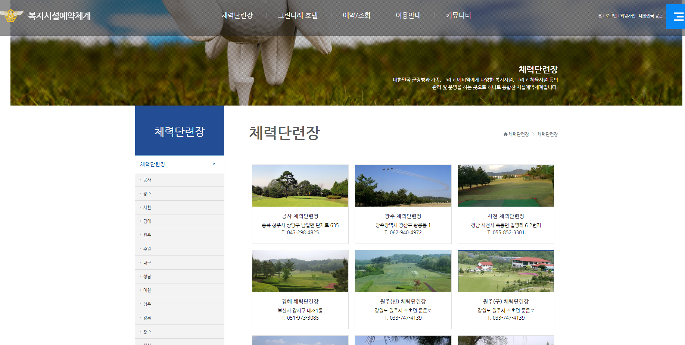Select 수원 in the sidebar
Image resolution: width=685 pixels, height=345 pixels.
tap(180, 249)
